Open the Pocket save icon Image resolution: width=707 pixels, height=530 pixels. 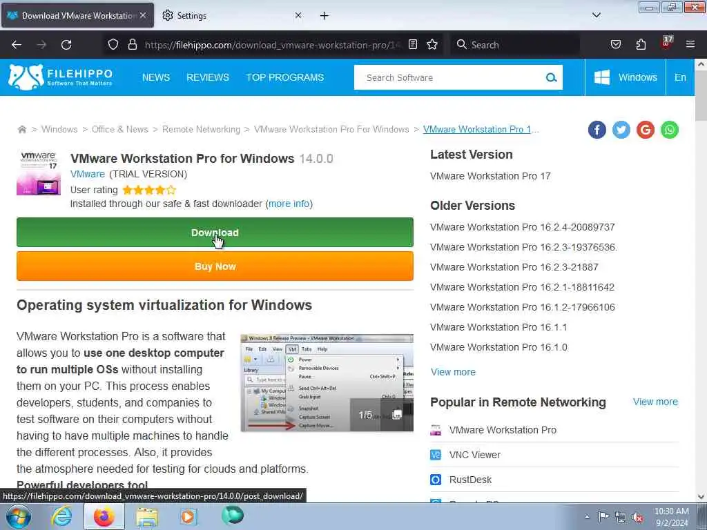[x=615, y=44]
